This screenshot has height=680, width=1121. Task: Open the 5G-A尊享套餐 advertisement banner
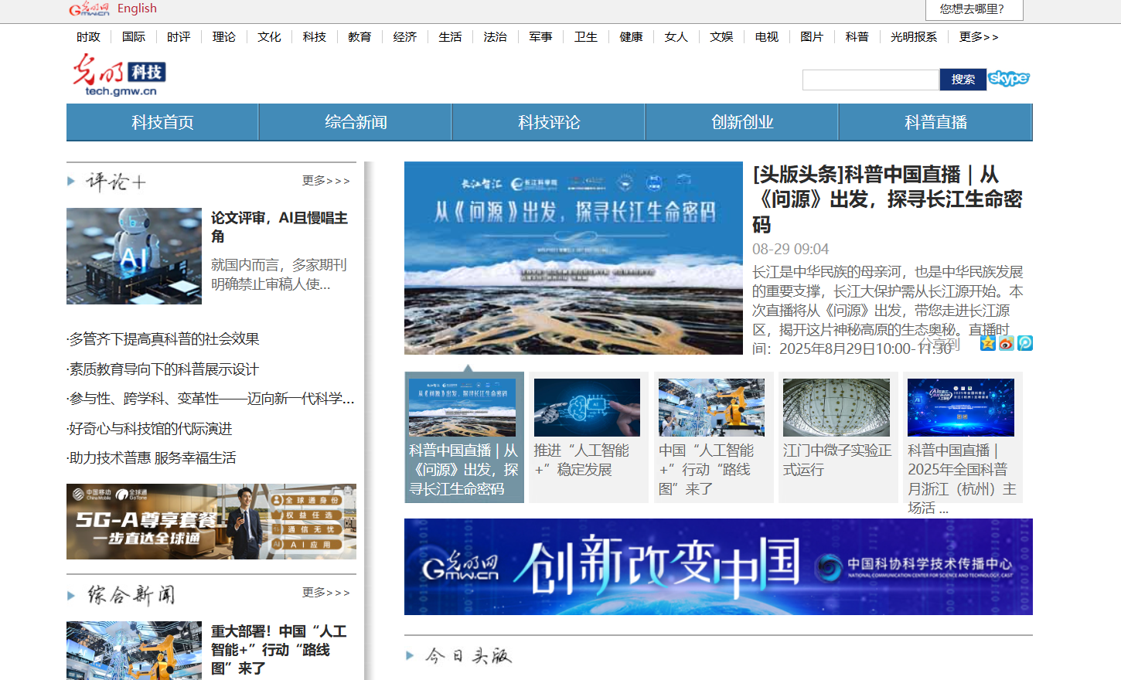(211, 522)
